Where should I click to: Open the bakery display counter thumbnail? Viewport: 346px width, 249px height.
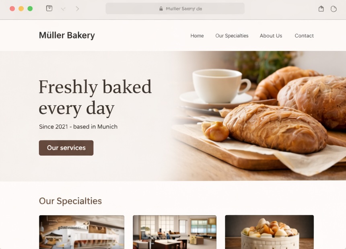tap(82, 232)
